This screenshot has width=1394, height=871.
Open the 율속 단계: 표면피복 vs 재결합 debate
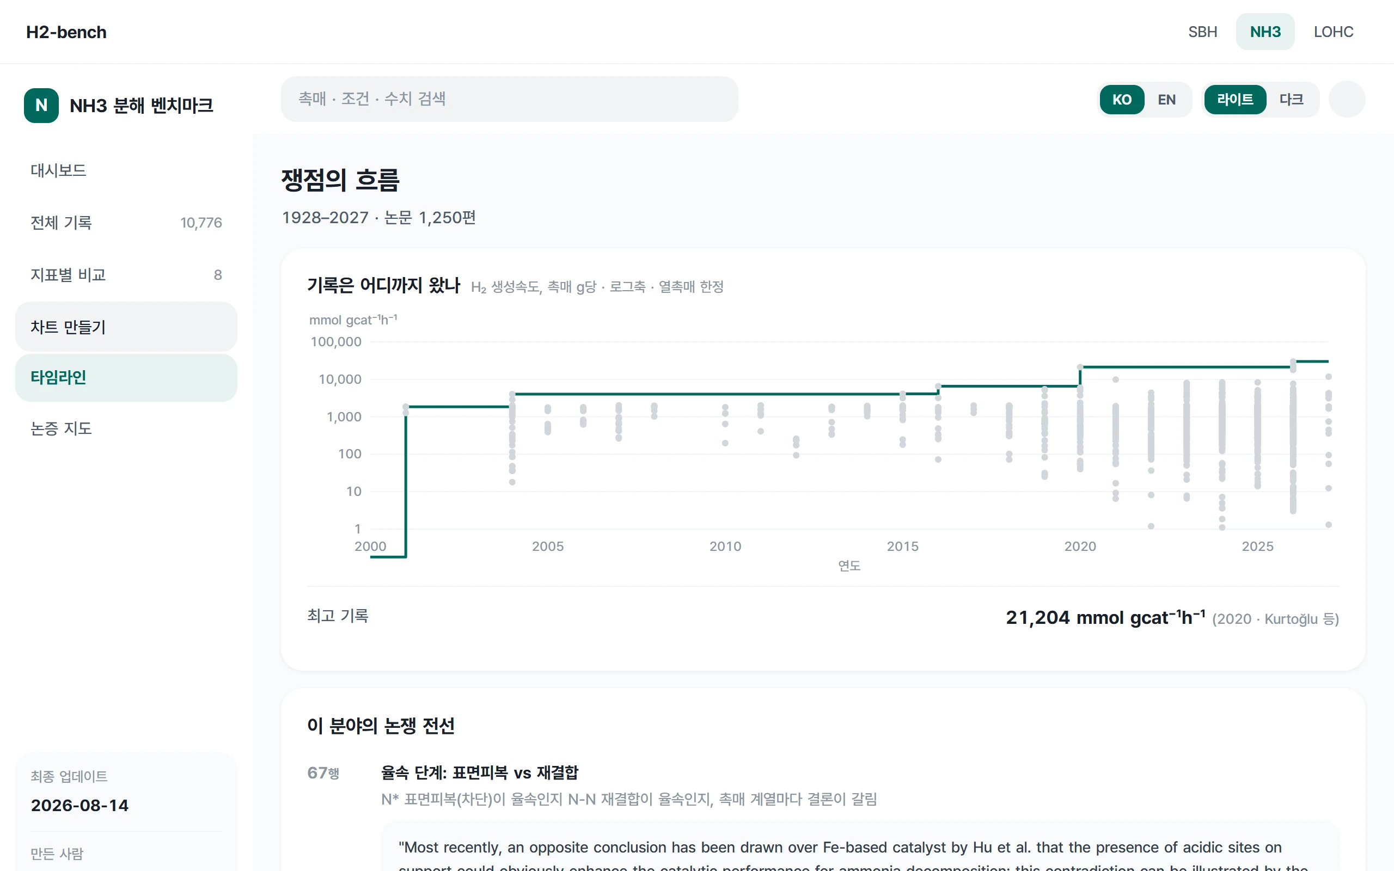[479, 773]
